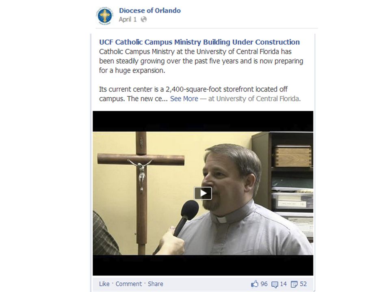Open the UCF Catholic Campus Ministry headline
Screen dimensions: 390x292
tap(199, 42)
